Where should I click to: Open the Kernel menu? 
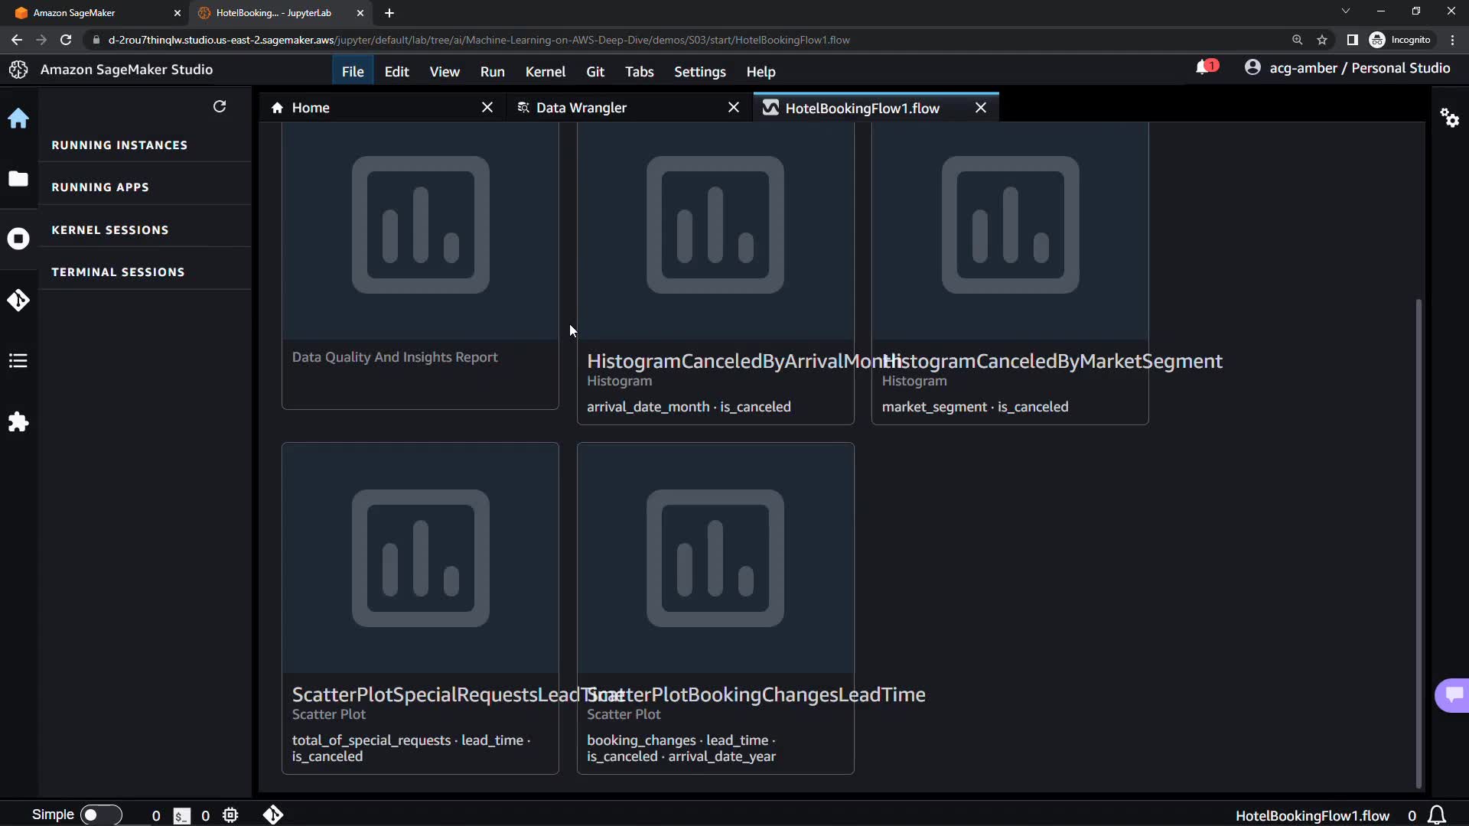[x=545, y=72]
